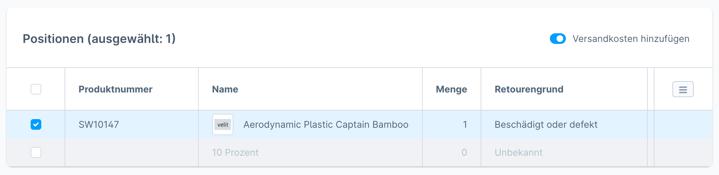
Task: Sort by Produktnummer column header
Action: coord(116,89)
